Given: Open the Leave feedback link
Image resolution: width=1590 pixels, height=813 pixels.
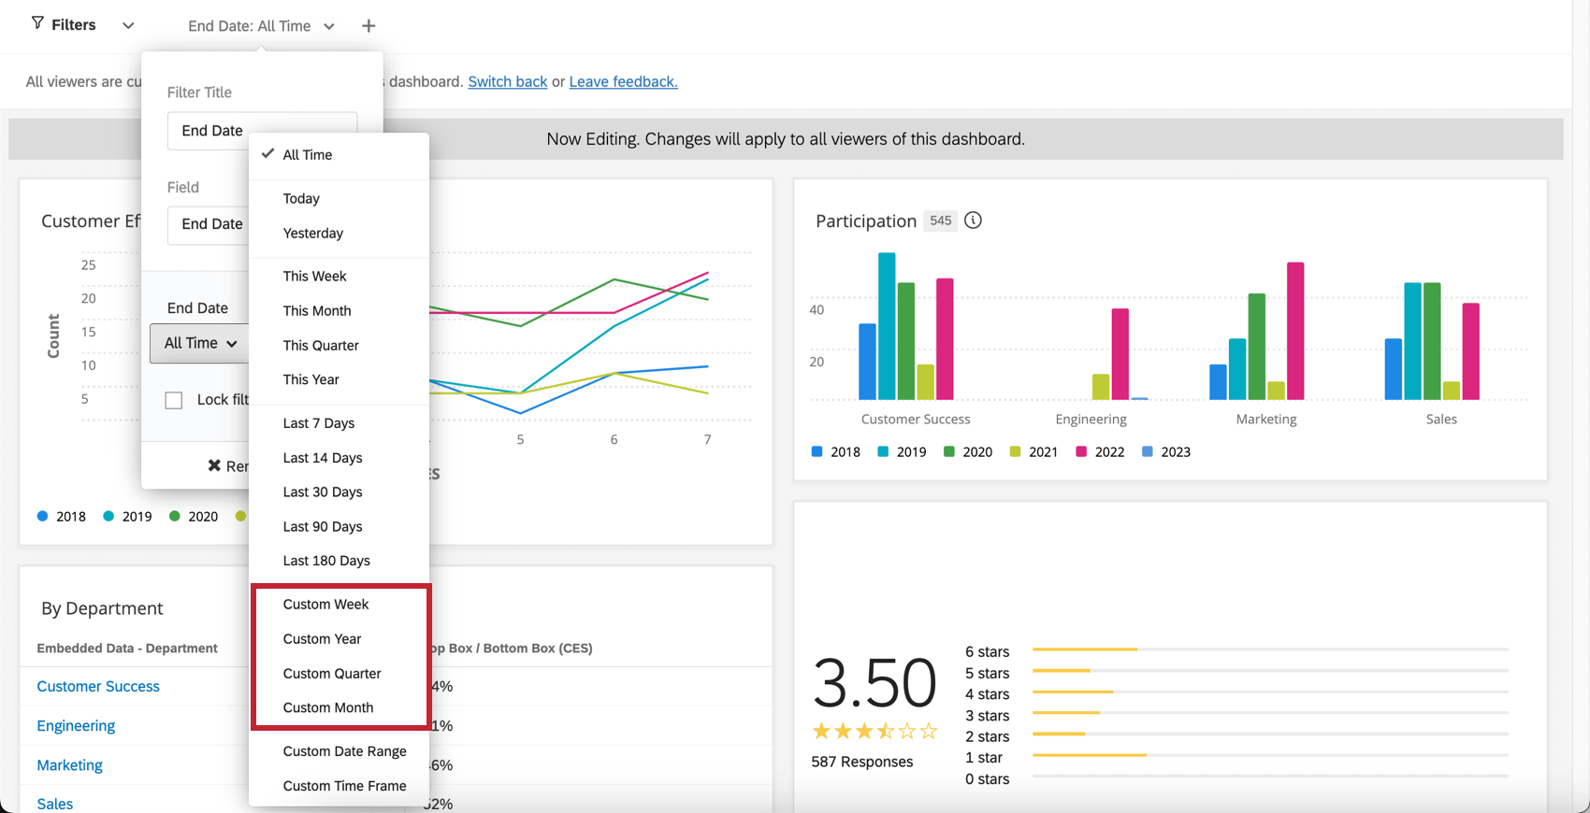Looking at the screenshot, I should pyautogui.click(x=623, y=81).
